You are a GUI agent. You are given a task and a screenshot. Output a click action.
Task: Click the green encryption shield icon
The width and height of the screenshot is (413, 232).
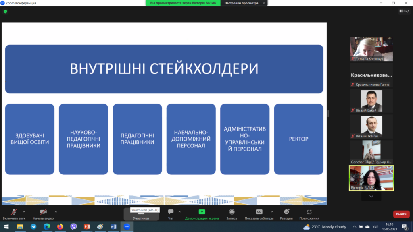point(5,12)
